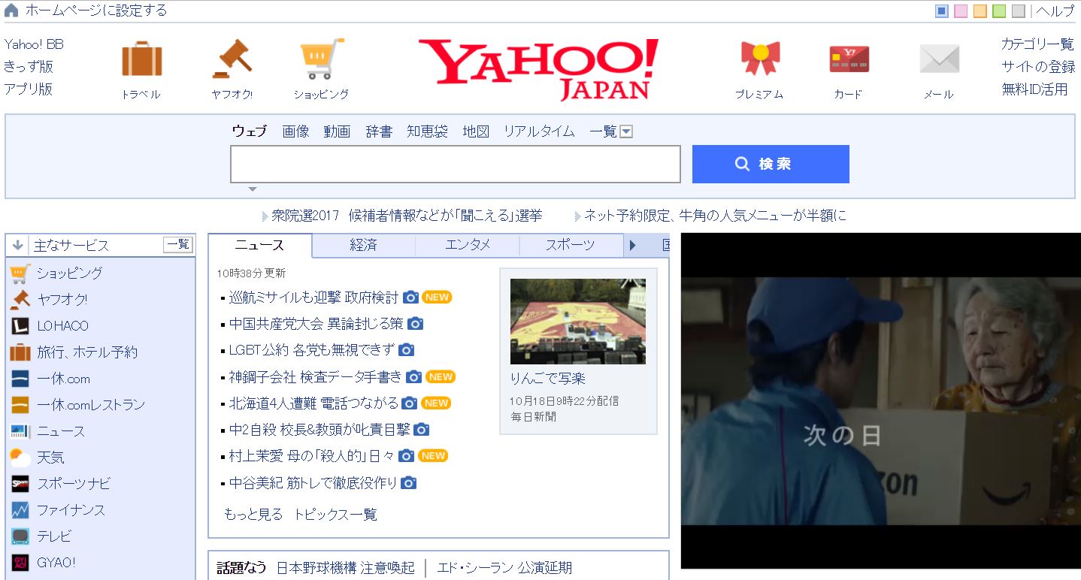Click the blue 検索 search button
This screenshot has height=580, width=1081.
(770, 164)
